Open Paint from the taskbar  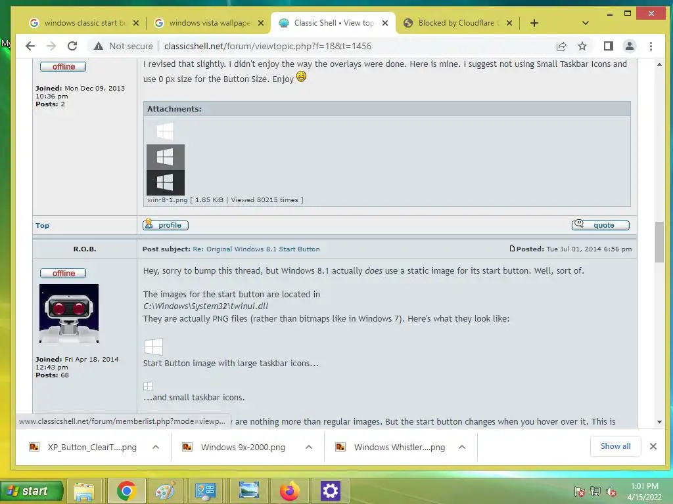(165, 491)
